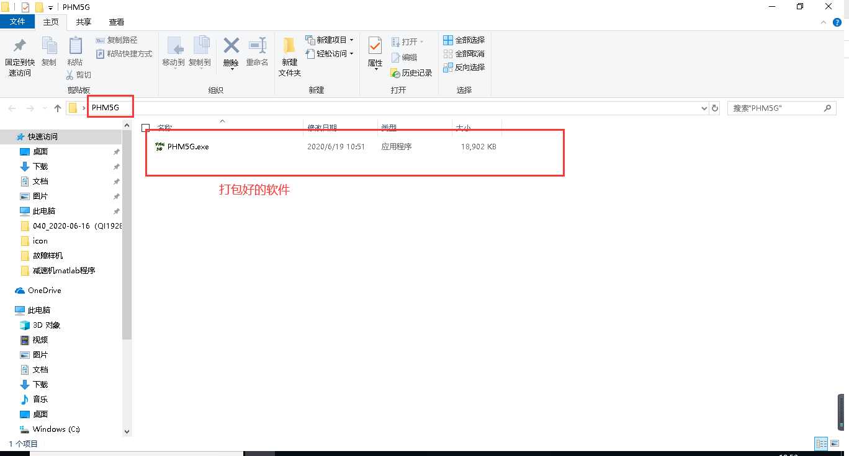The width and height of the screenshot is (849, 456).
Task: Click the Up one level arrow
Action: 58,108
